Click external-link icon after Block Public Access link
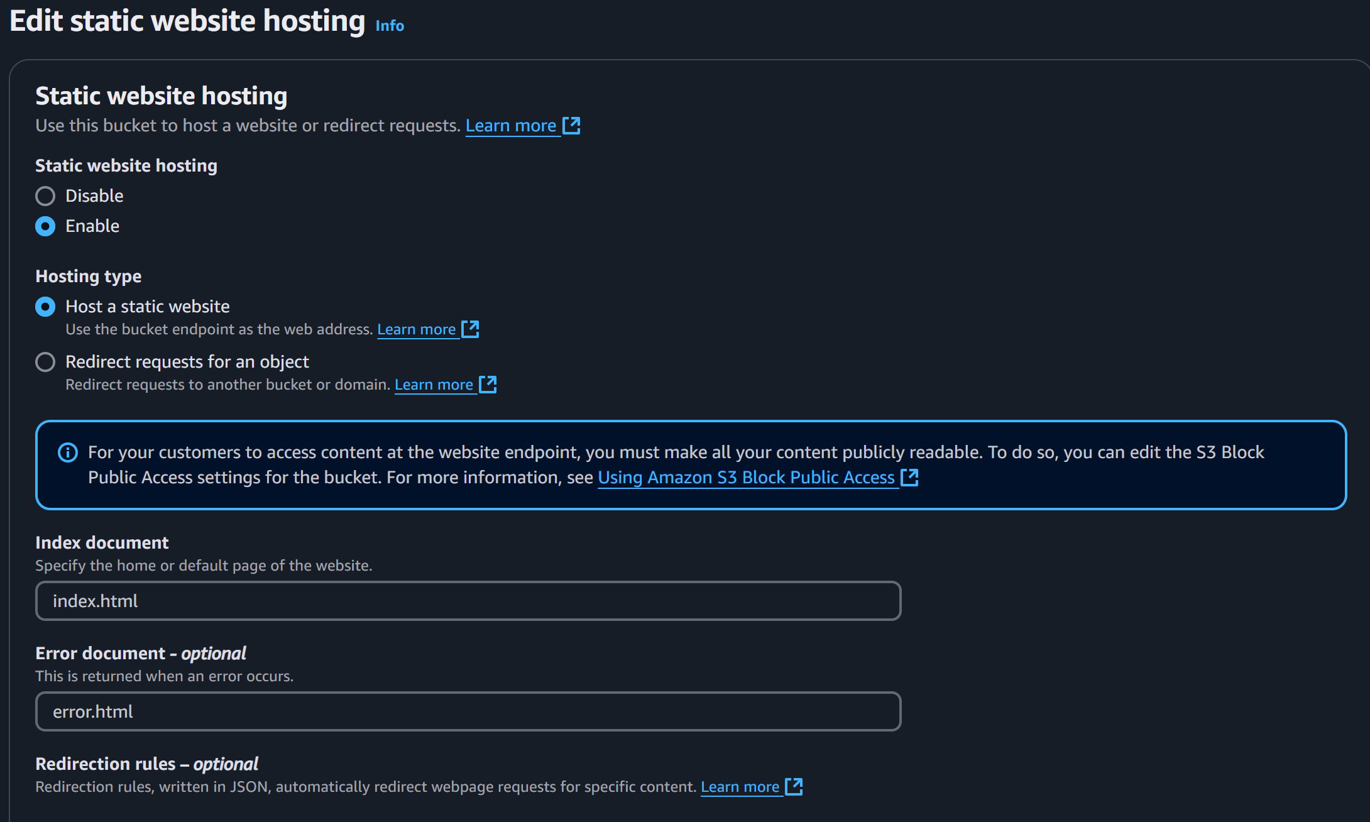This screenshot has width=1370, height=822. click(909, 478)
